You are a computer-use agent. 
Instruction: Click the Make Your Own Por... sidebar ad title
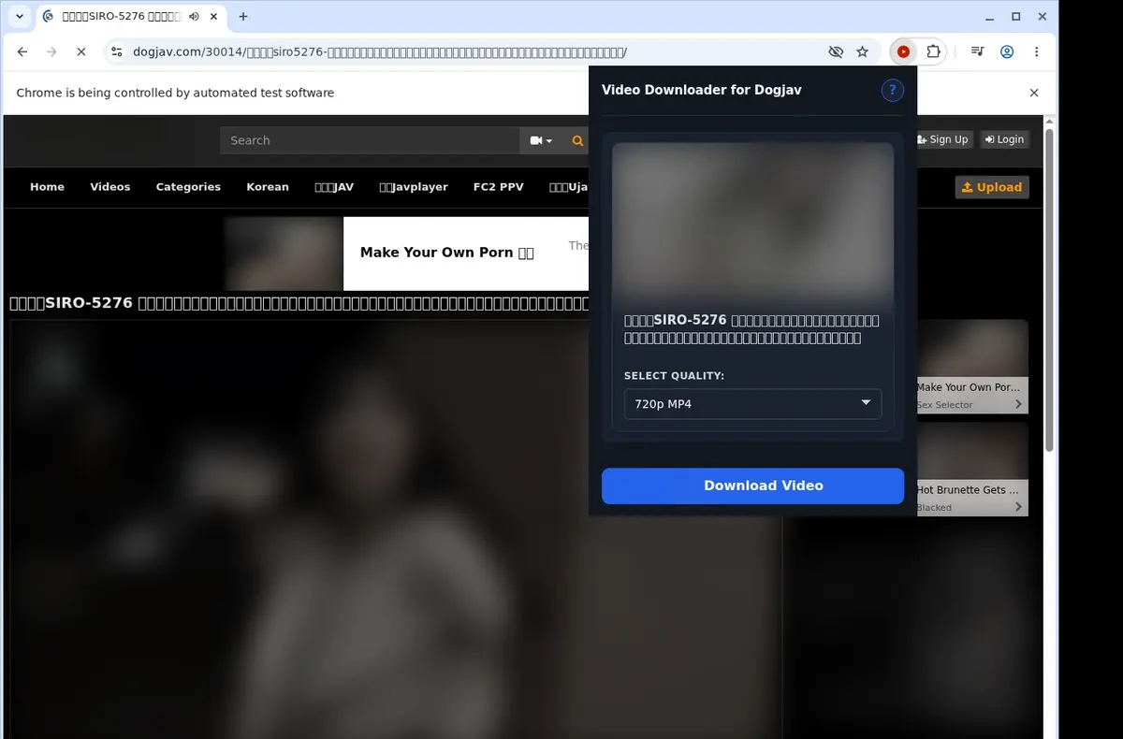point(968,387)
